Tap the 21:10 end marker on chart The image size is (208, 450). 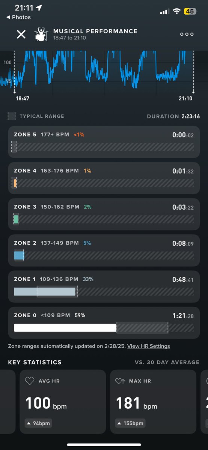[193, 92]
